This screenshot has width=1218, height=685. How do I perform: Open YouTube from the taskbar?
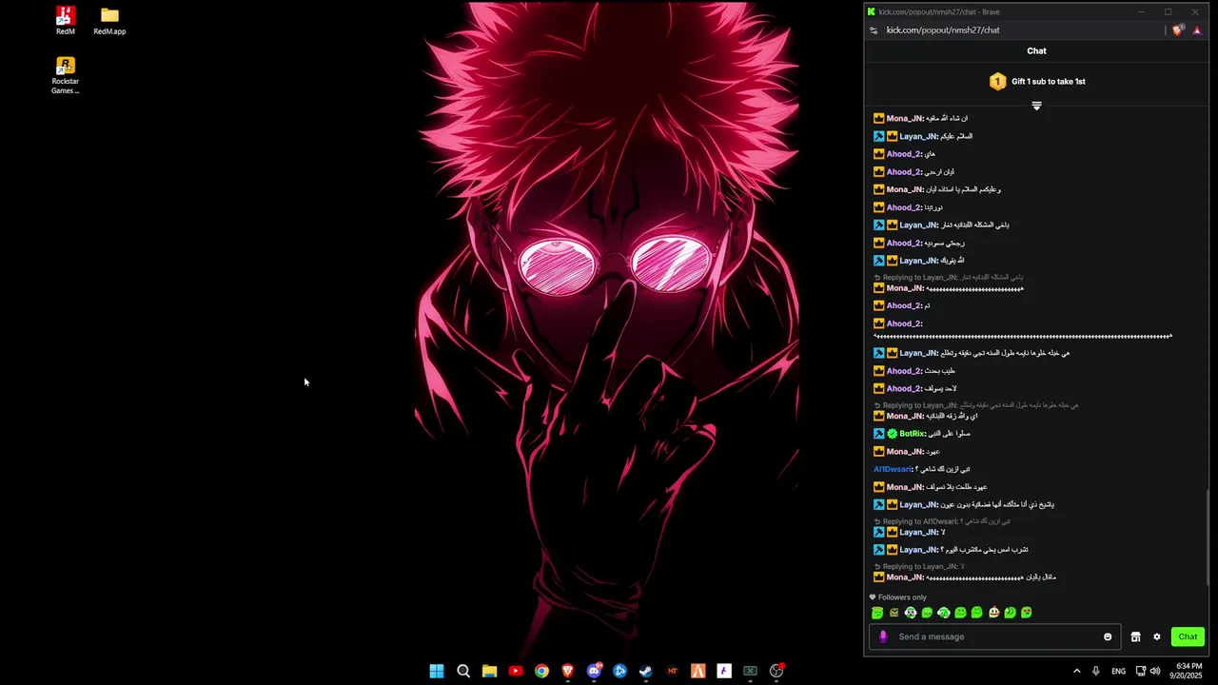[x=516, y=671]
